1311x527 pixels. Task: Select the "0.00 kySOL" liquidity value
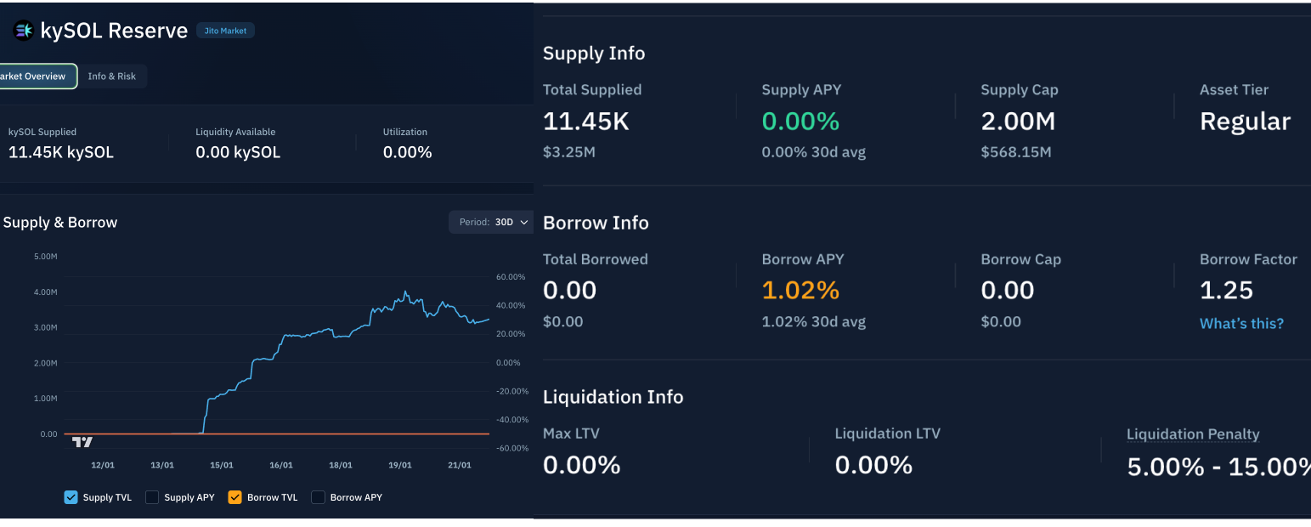coord(238,153)
